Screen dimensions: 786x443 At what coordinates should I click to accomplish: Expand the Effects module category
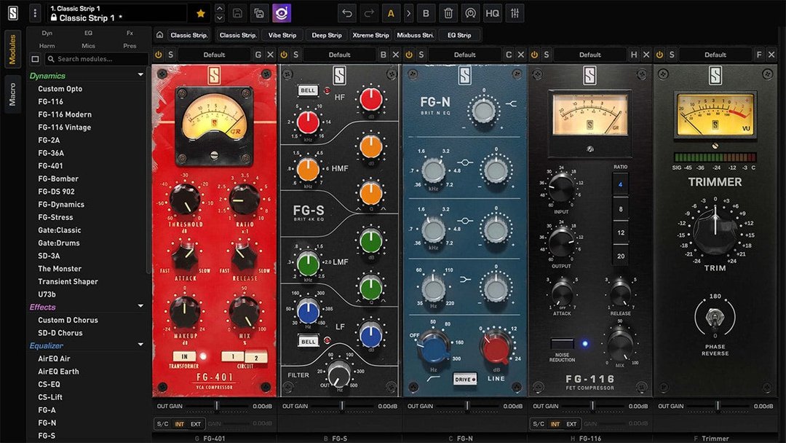(140, 306)
